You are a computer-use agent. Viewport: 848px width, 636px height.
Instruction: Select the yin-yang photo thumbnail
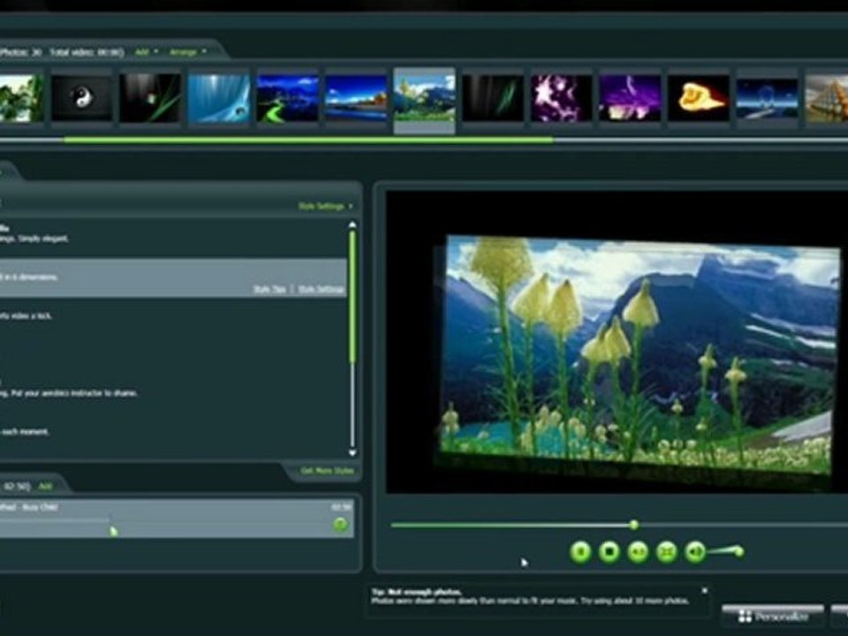[x=81, y=98]
